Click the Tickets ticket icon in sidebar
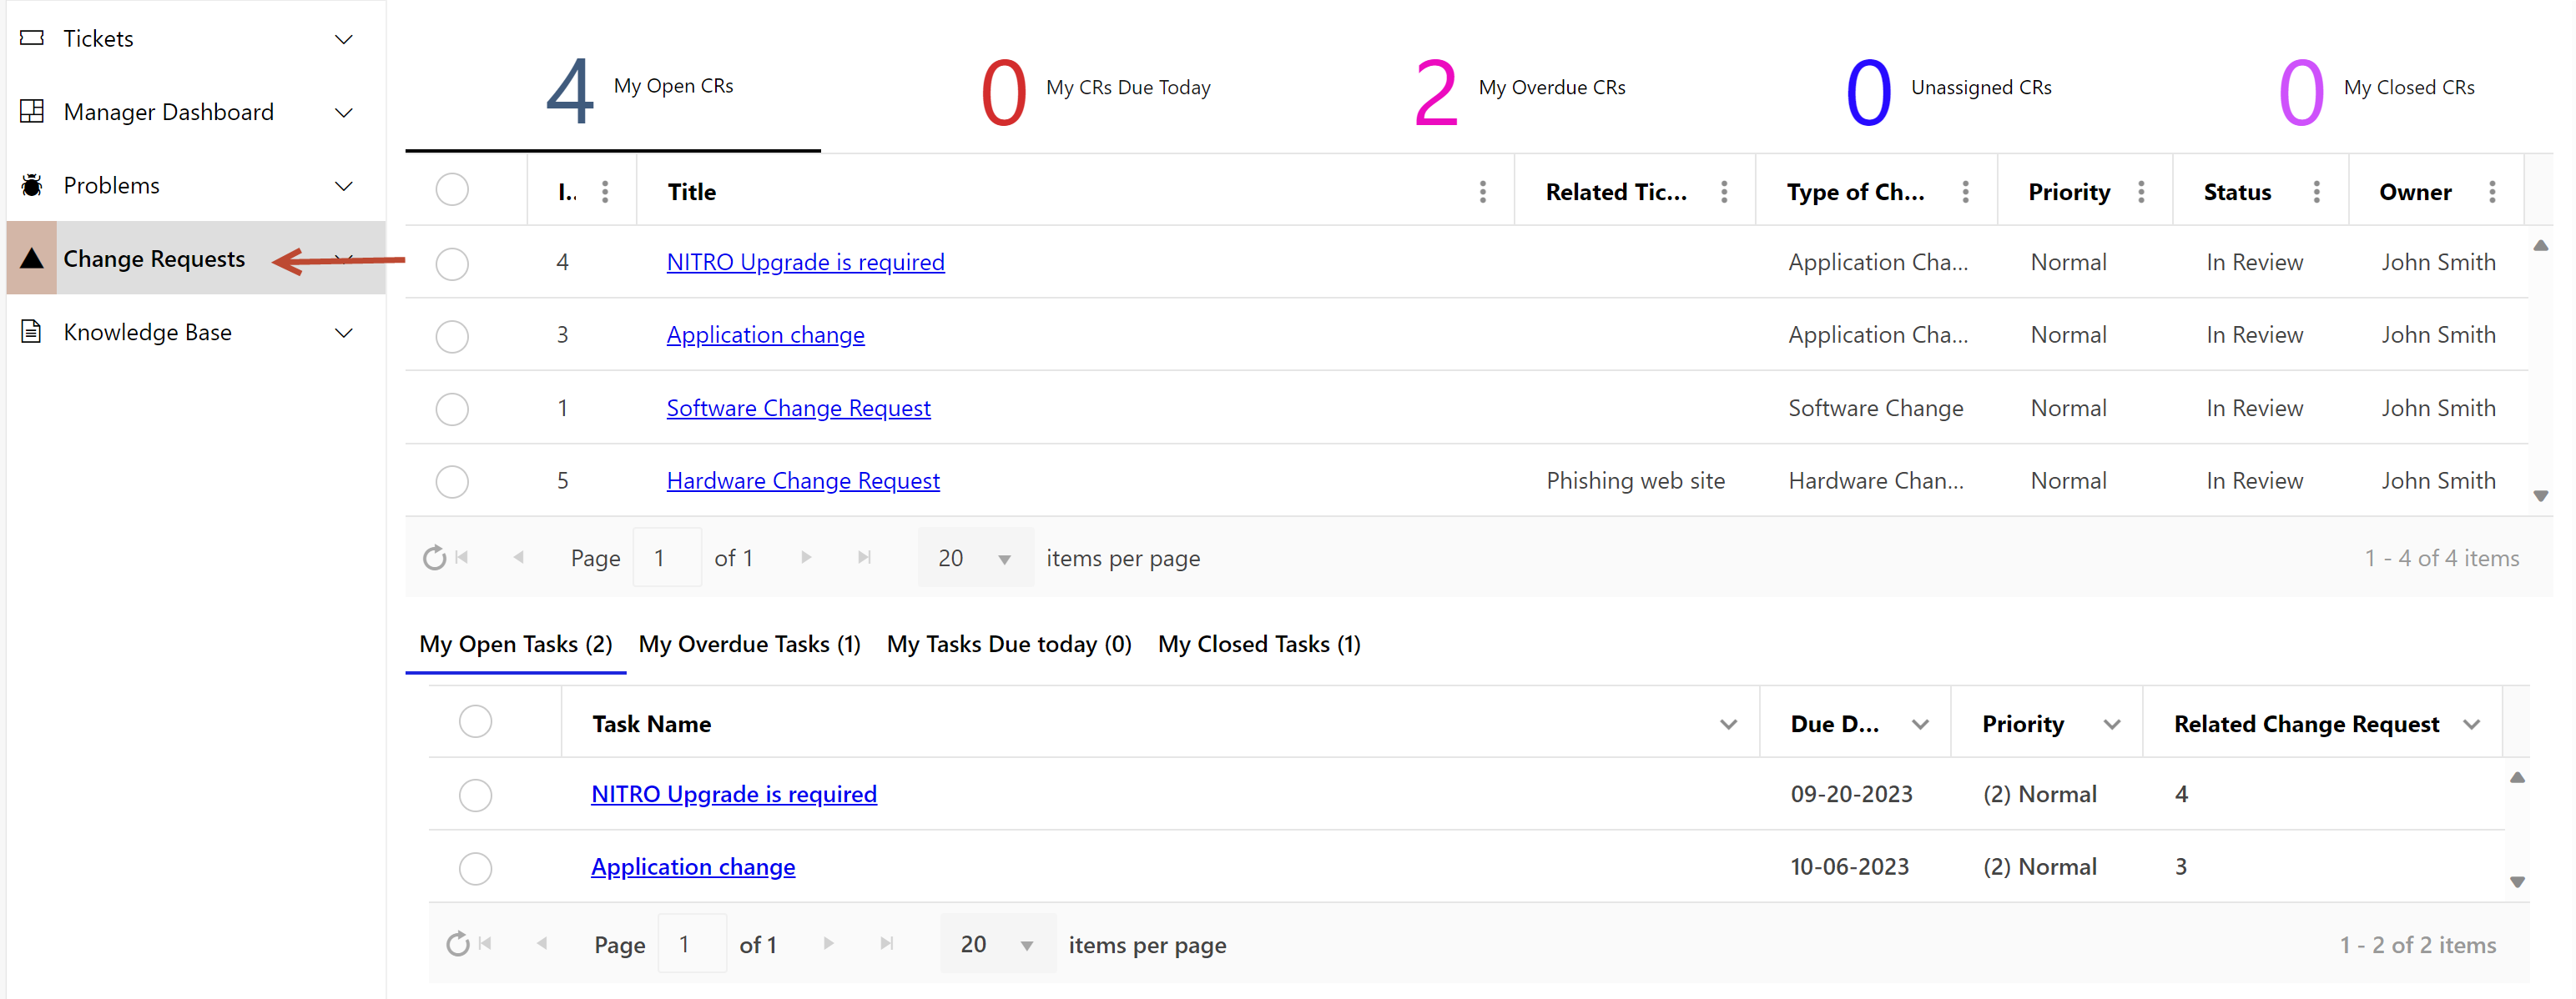2576x999 pixels. (x=32, y=38)
